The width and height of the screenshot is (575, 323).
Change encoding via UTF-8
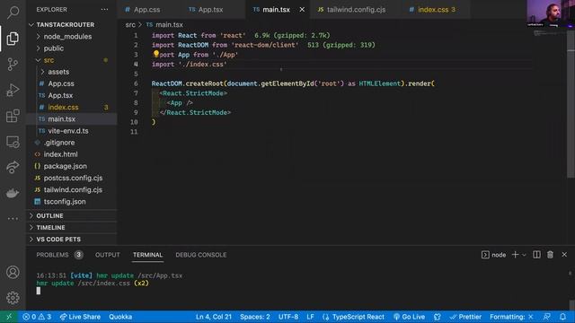(288, 317)
